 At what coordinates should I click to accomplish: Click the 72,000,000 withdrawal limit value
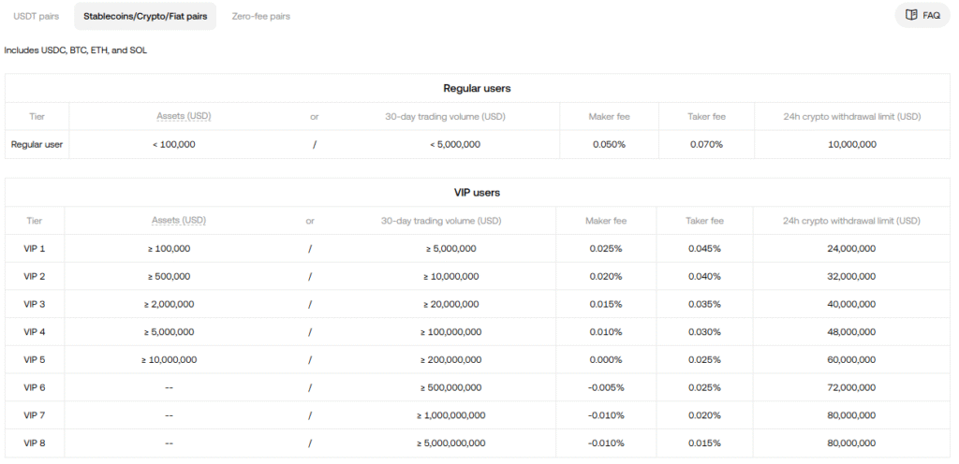click(851, 387)
